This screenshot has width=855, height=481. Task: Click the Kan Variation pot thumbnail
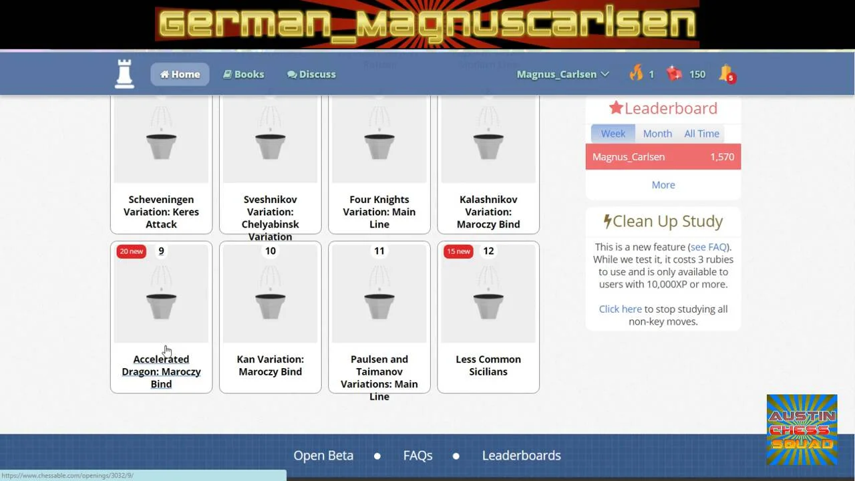(x=270, y=294)
